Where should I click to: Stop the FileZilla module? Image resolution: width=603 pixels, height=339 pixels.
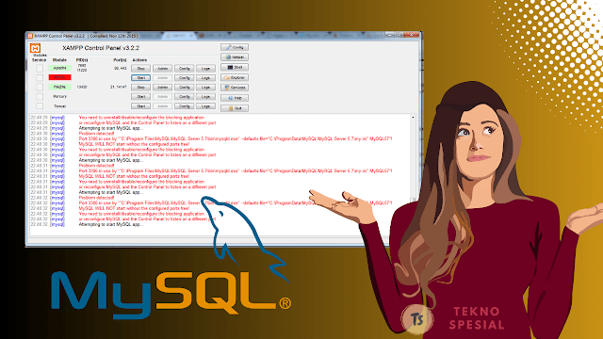point(140,88)
